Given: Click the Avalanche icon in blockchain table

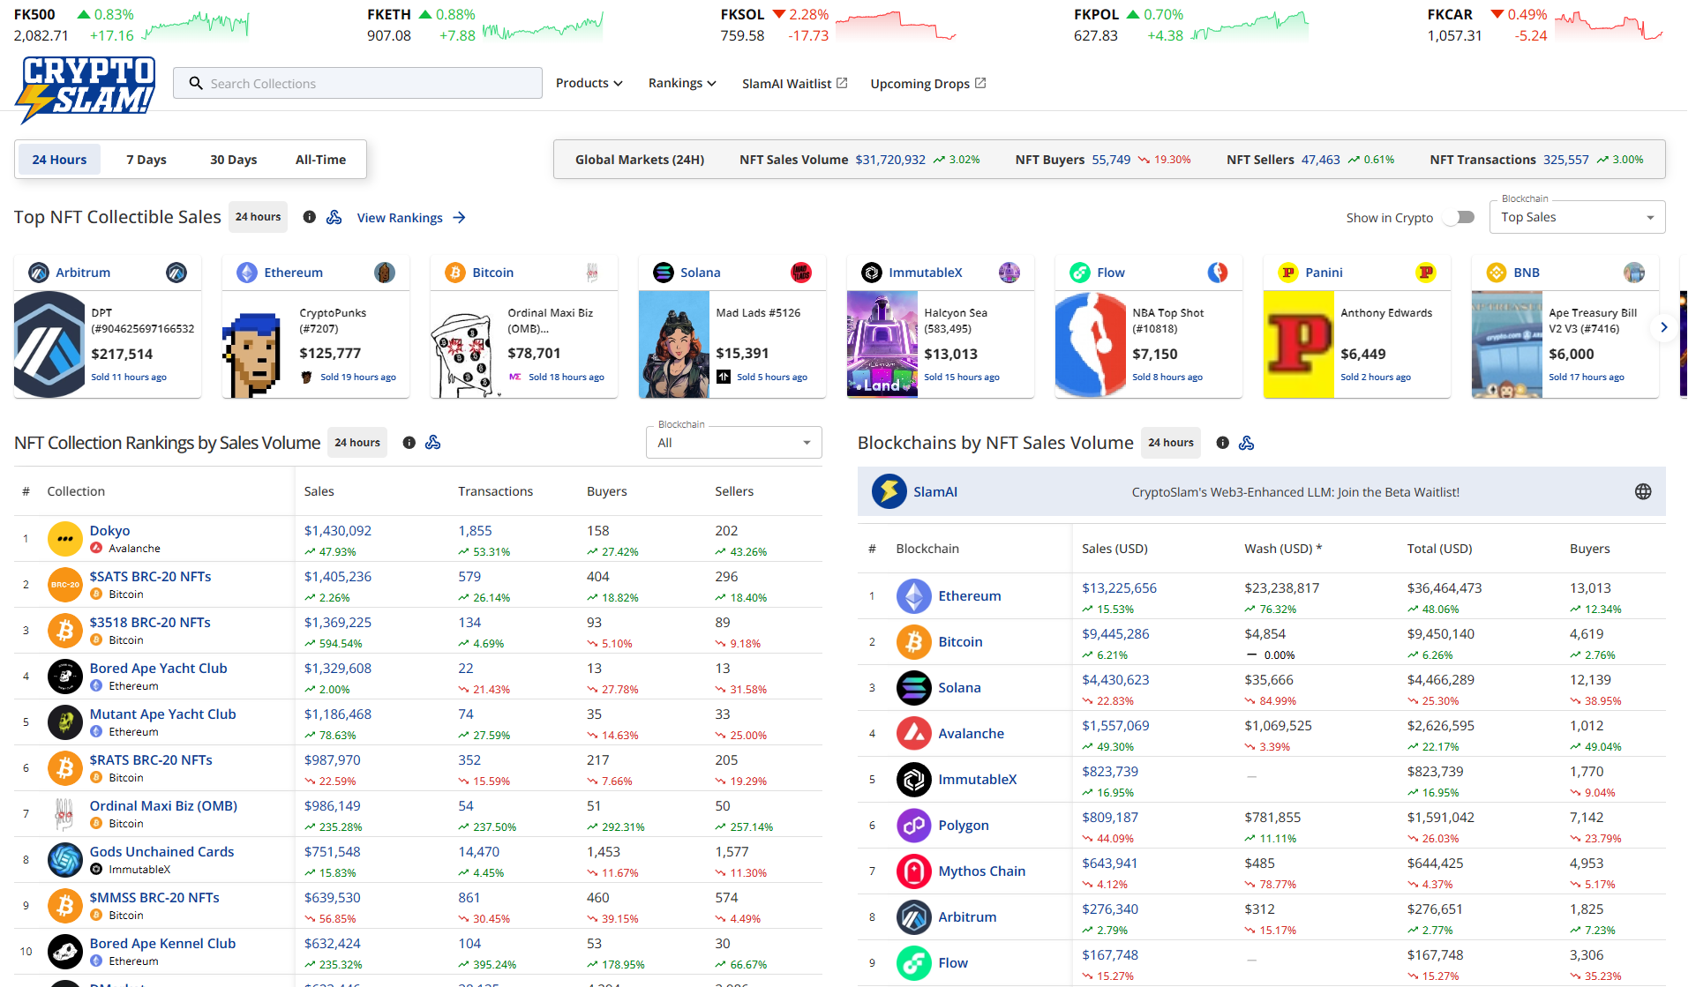Looking at the screenshot, I should click(x=914, y=734).
